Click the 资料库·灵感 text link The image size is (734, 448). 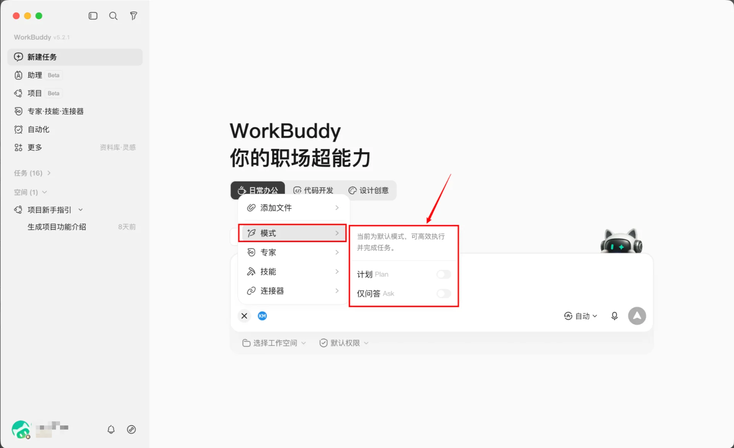click(x=118, y=147)
